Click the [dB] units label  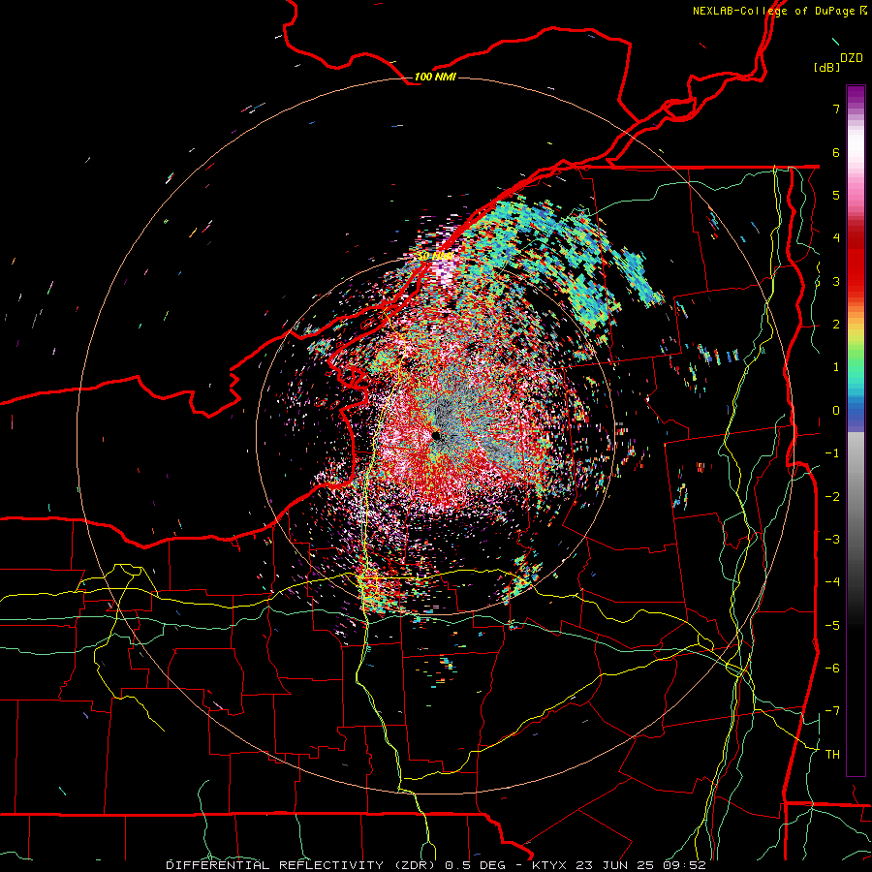click(x=826, y=67)
